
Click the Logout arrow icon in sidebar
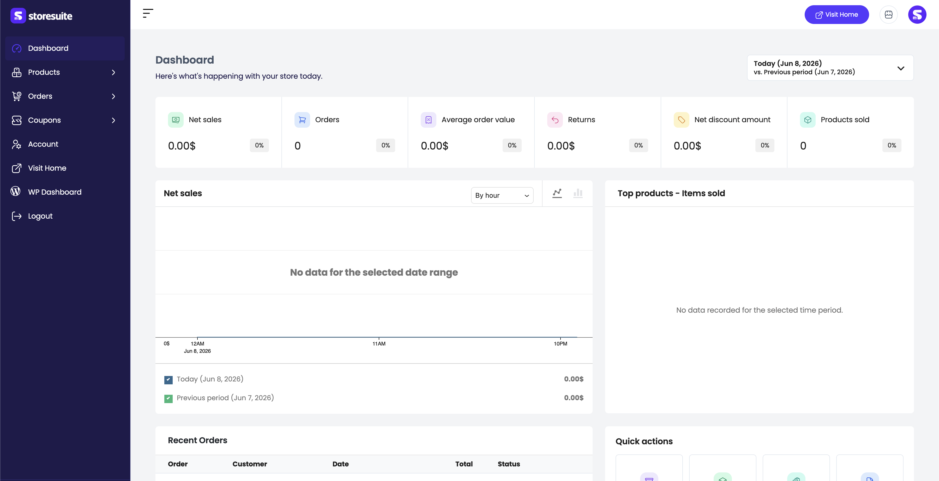pyautogui.click(x=16, y=216)
